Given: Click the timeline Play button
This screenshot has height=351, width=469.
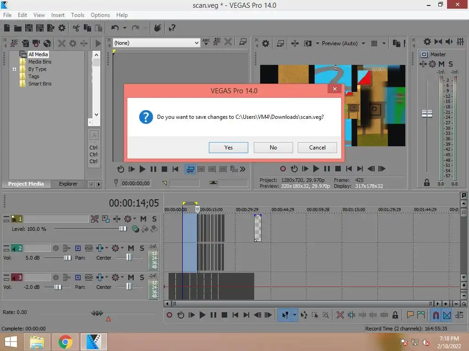Looking at the screenshot, I should (x=202, y=315).
